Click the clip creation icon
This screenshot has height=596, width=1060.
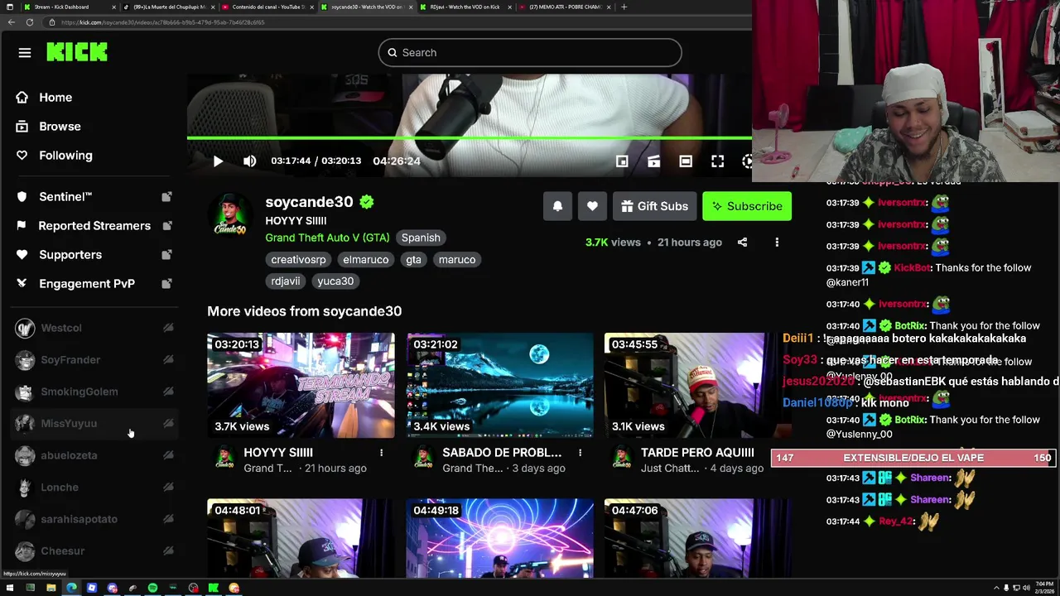pos(653,161)
